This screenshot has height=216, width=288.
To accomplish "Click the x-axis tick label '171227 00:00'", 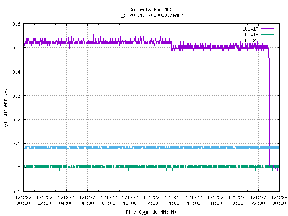I will coord(23,200).
